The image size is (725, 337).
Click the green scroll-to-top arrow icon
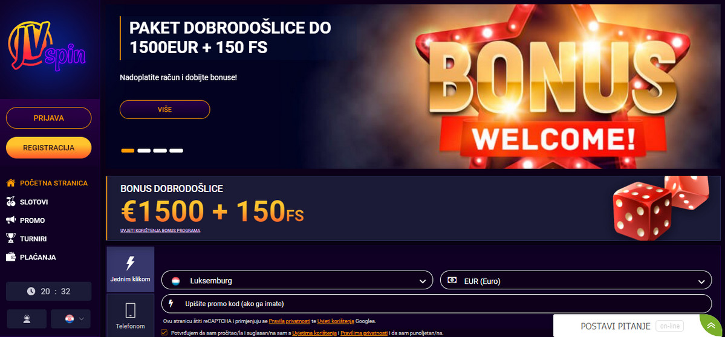pos(712,326)
